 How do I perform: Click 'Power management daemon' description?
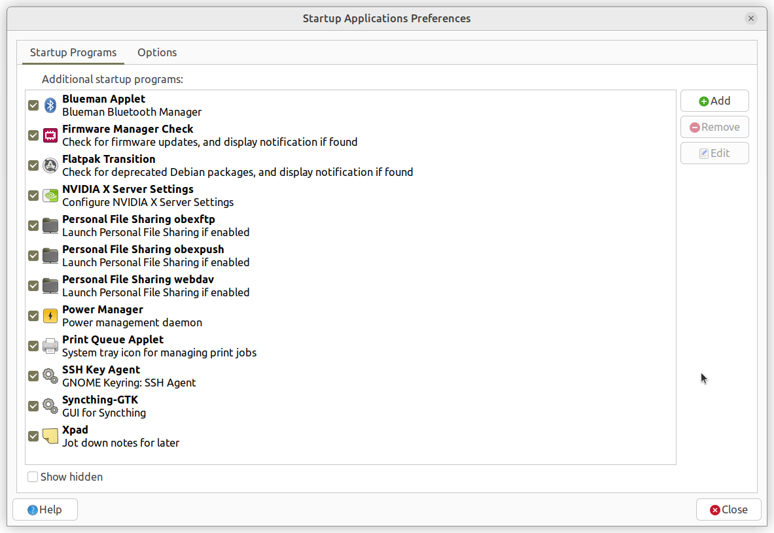click(x=132, y=323)
